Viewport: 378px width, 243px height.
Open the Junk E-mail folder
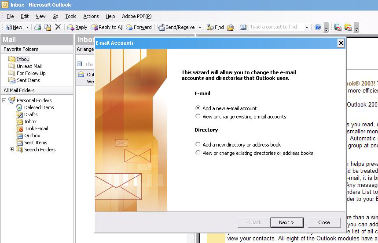[x=32, y=129]
